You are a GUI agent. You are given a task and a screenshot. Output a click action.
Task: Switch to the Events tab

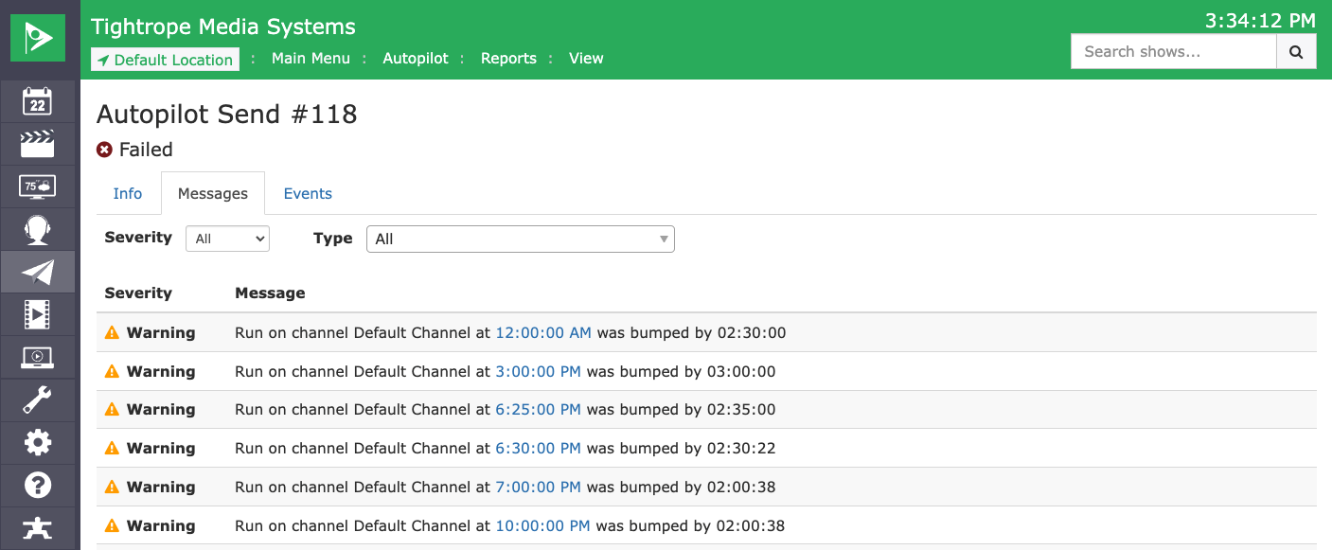(x=308, y=193)
